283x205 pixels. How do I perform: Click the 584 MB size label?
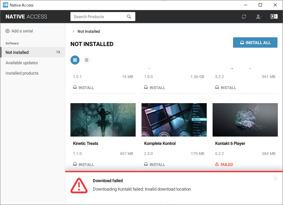pos(269,153)
